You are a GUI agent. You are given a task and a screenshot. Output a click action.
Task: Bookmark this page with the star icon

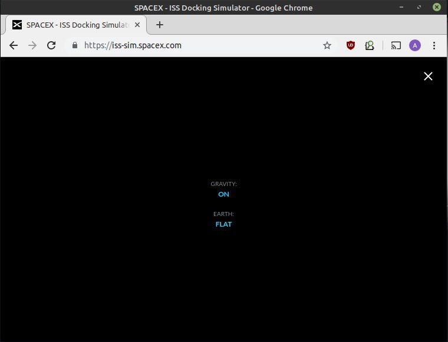point(327,45)
